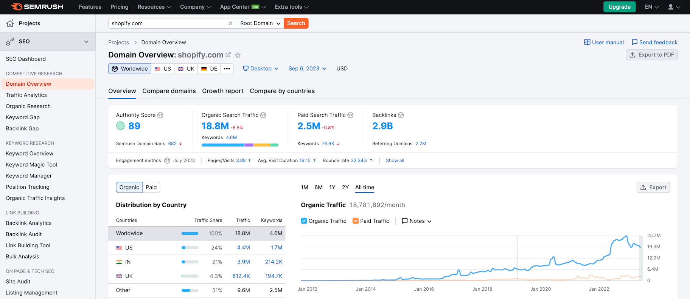Open the Root Domain dropdown
Screen dimensions: 690x299
[260, 23]
